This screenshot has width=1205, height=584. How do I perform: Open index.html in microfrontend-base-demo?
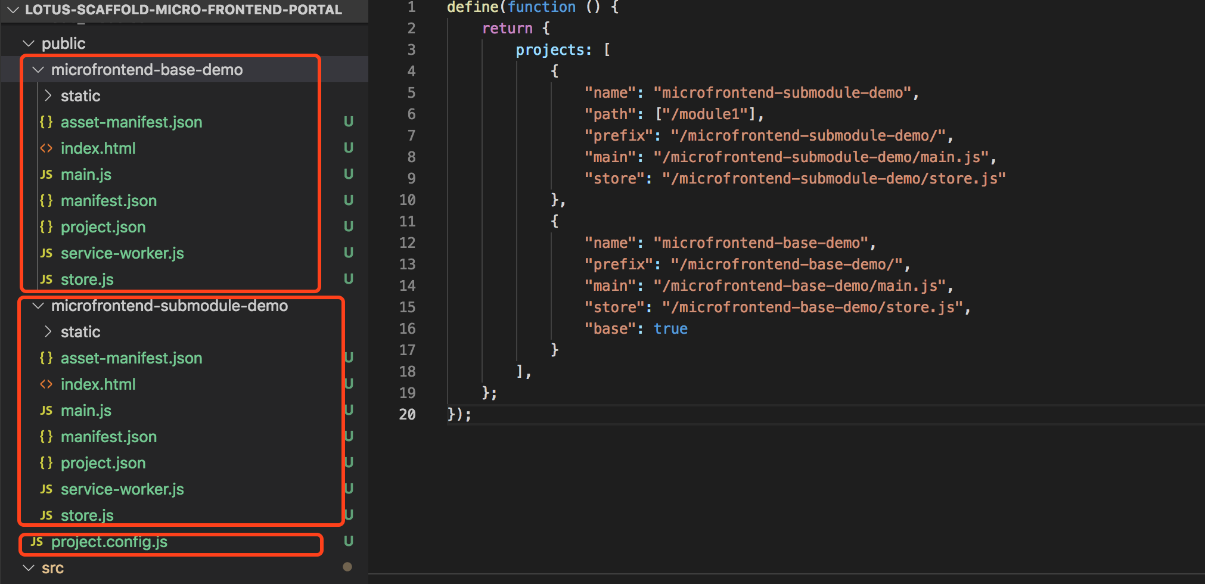tap(98, 148)
